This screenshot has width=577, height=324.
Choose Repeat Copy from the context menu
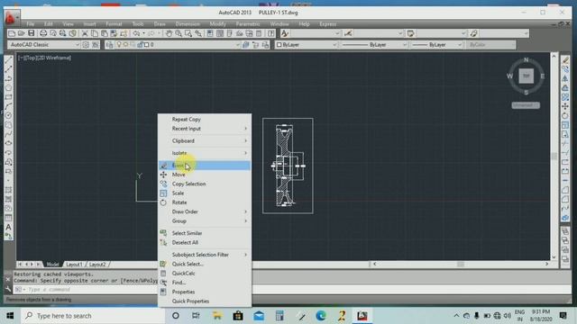pos(205,120)
